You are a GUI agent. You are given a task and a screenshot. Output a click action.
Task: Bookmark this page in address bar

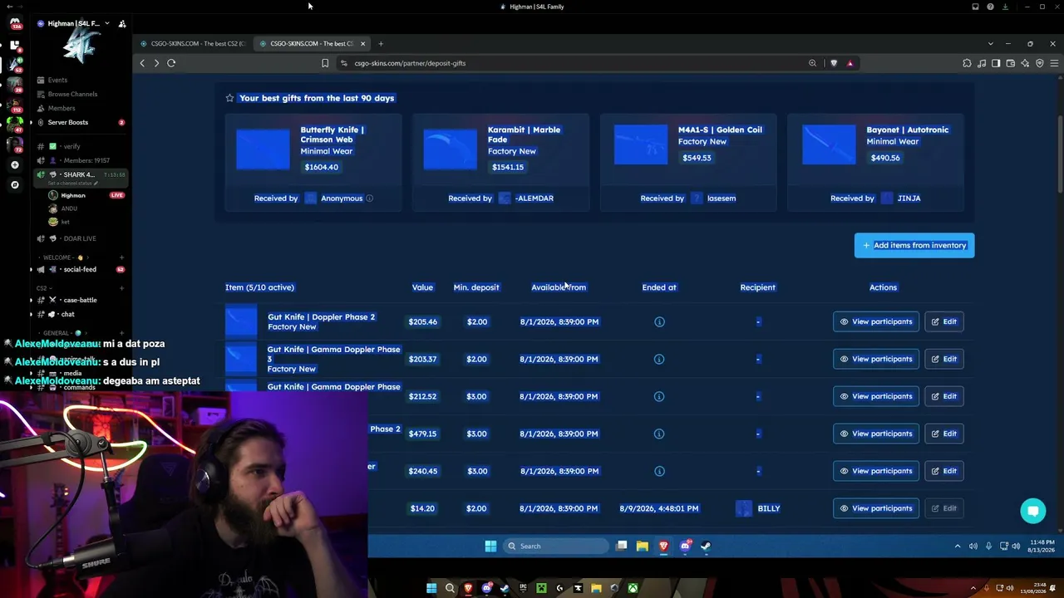coord(325,63)
